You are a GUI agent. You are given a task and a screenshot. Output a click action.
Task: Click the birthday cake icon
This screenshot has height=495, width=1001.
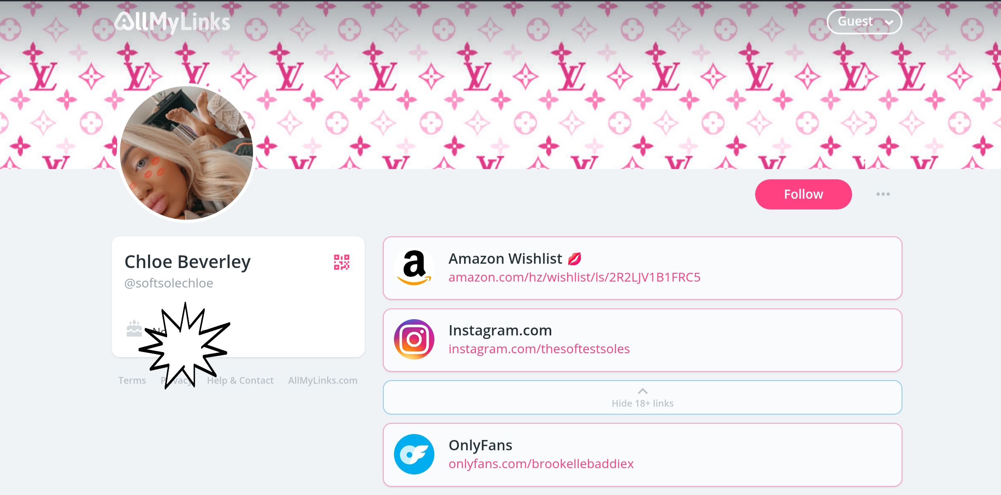(134, 328)
